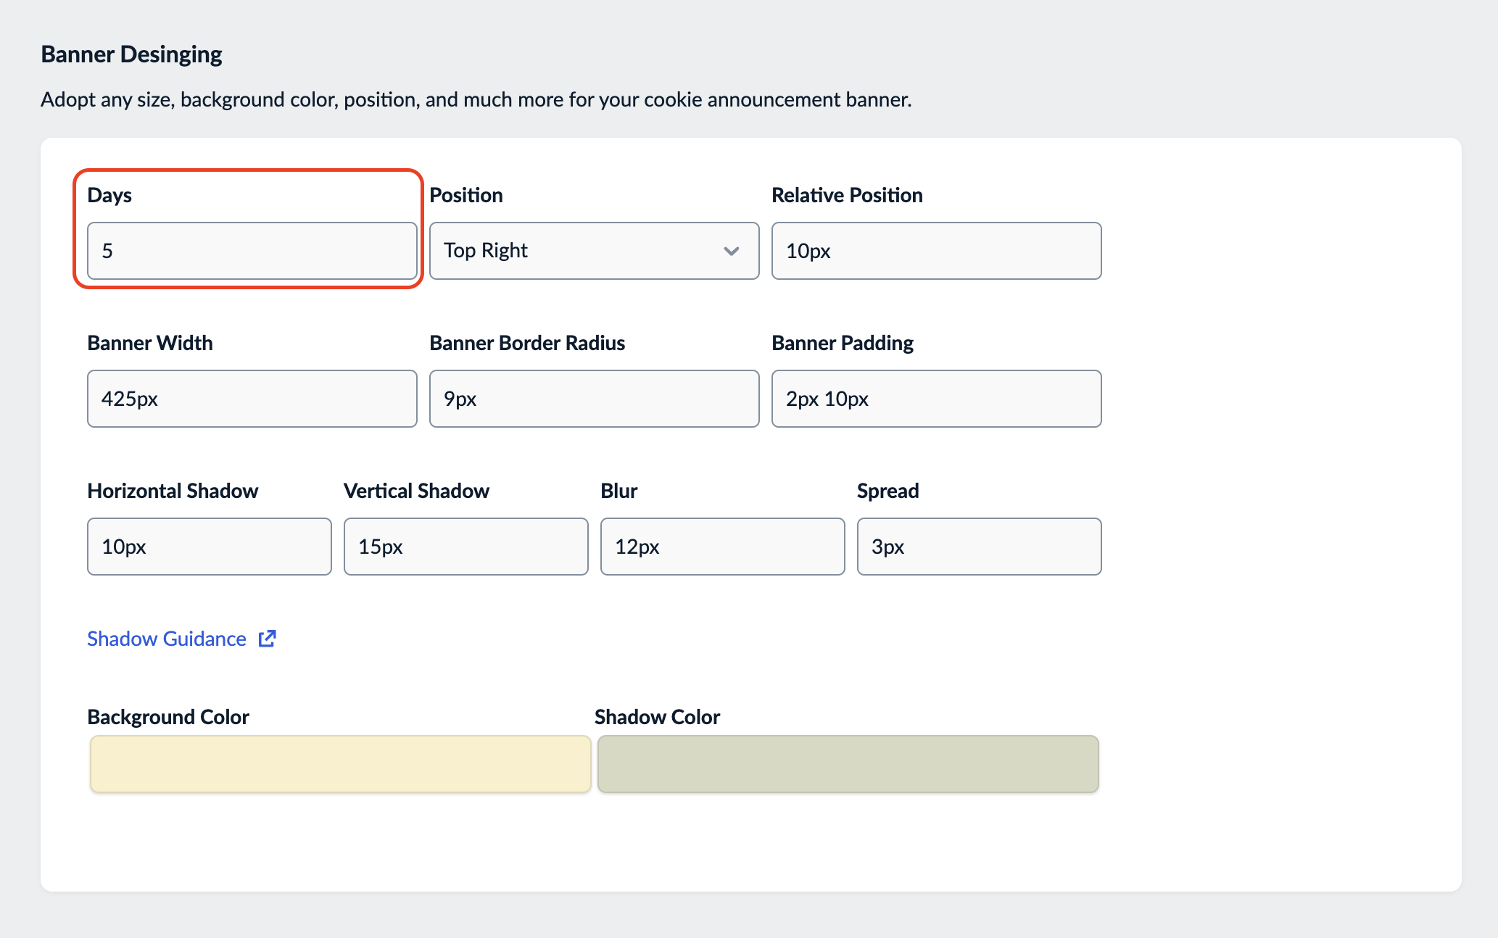The image size is (1498, 938).
Task: Click the Banner Border Radius field
Action: (592, 399)
